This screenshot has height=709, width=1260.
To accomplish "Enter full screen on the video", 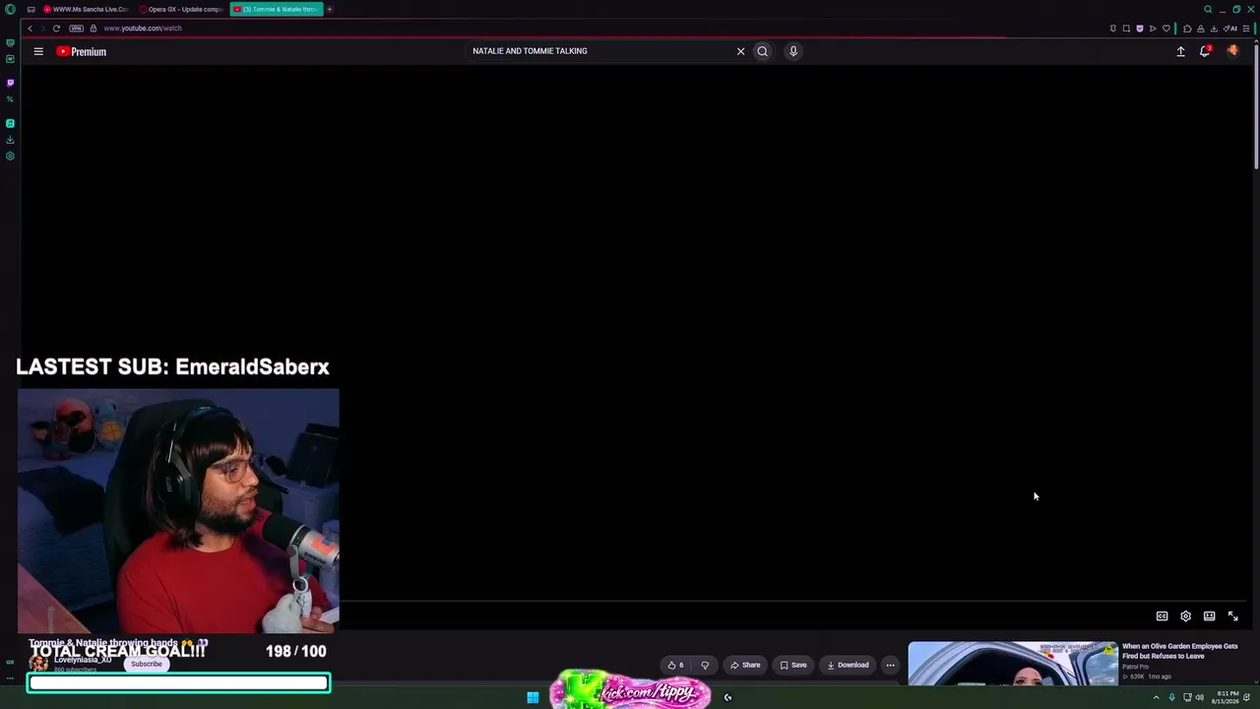I will (x=1232, y=616).
